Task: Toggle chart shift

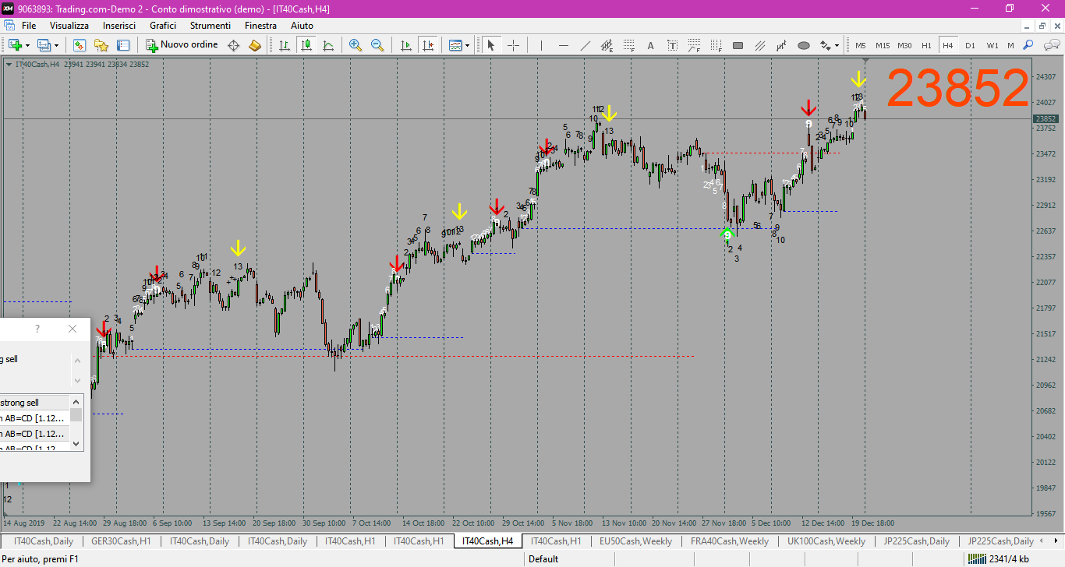Action: pos(427,45)
